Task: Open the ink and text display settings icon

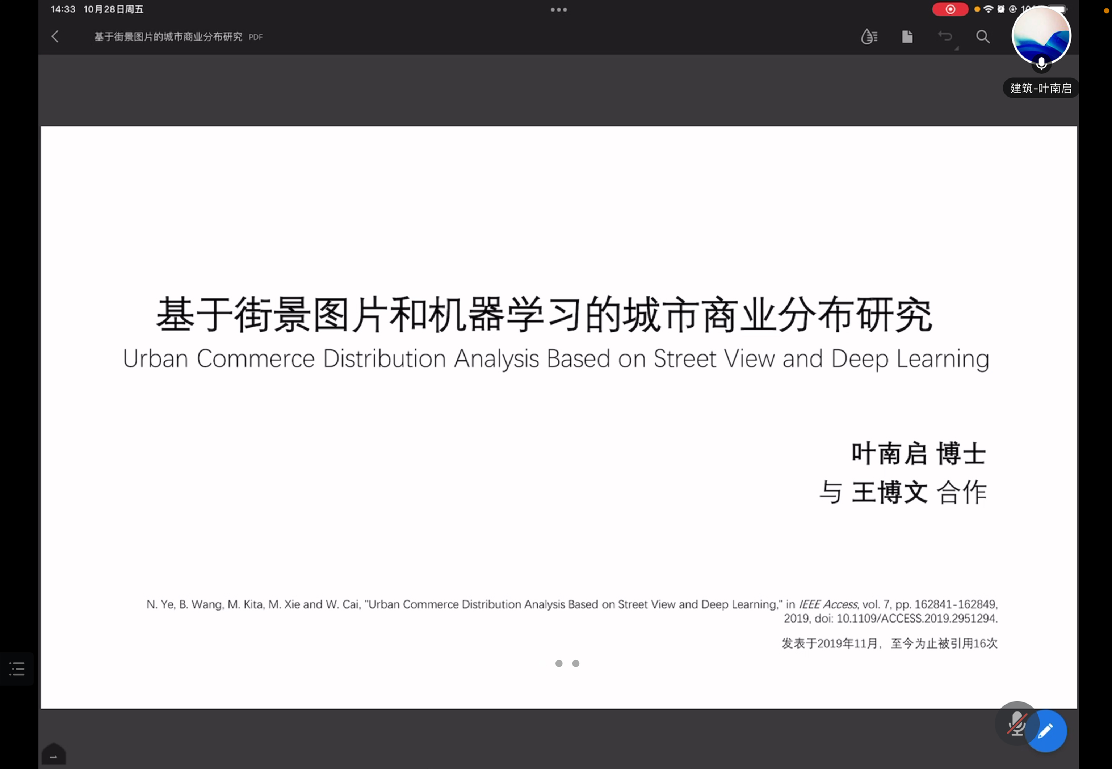Action: tap(869, 37)
